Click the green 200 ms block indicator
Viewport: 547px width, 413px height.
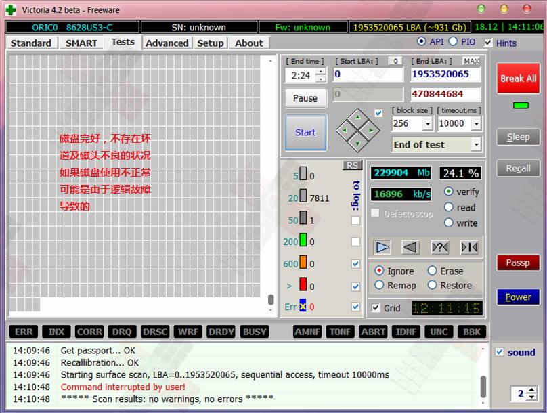(x=303, y=241)
